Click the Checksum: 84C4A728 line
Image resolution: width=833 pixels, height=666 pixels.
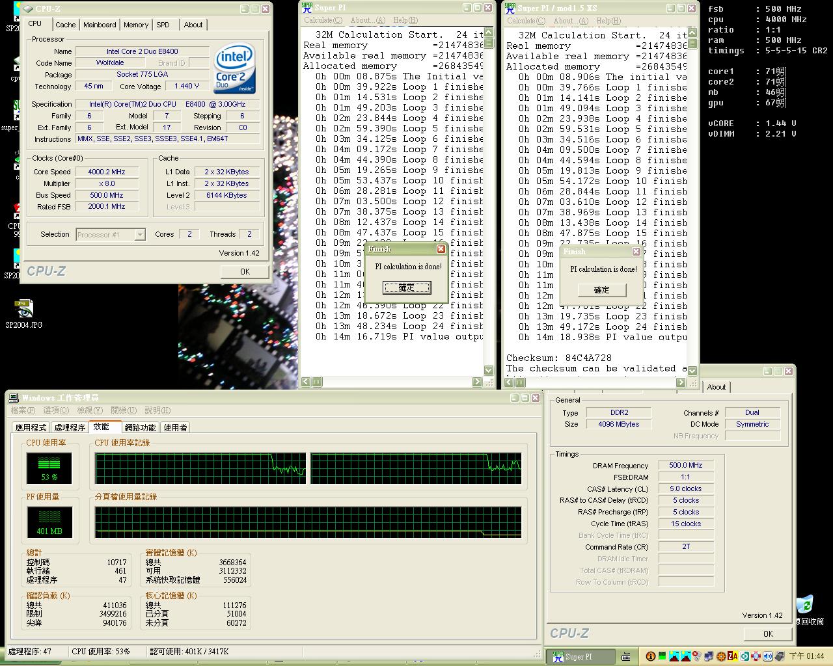point(559,358)
